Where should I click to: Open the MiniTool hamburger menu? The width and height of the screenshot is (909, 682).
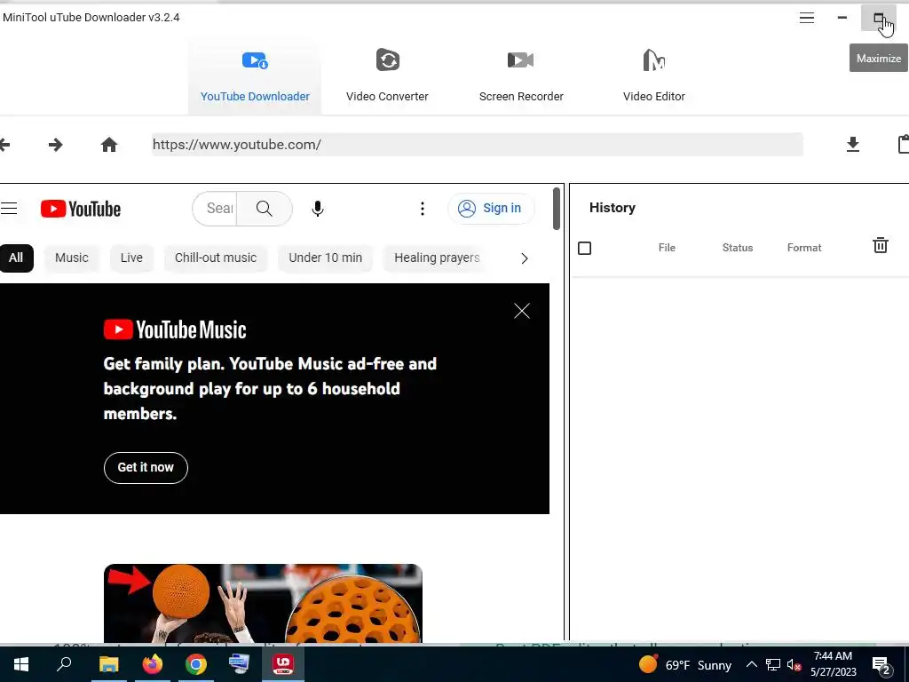pyautogui.click(x=806, y=18)
